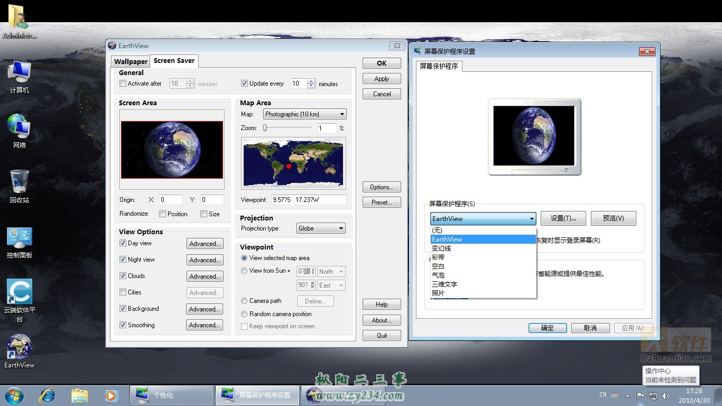The height and width of the screenshot is (406, 722).
Task: Choose (无) from the screen saver list
Action: pyautogui.click(x=483, y=230)
